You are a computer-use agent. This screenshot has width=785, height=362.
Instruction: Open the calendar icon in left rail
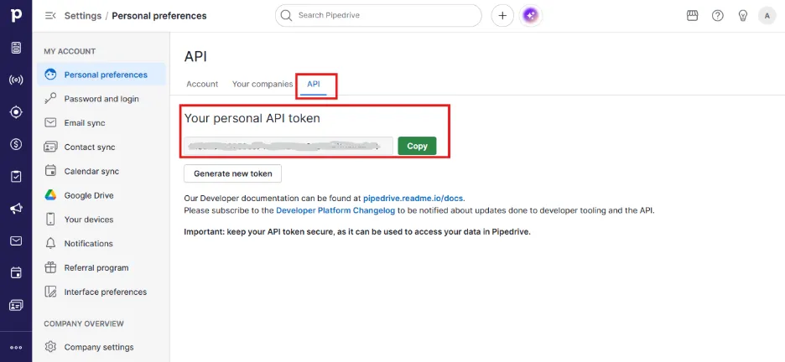[x=16, y=273]
